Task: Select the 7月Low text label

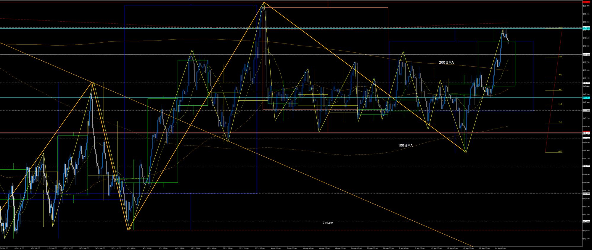Action: (x=328, y=223)
